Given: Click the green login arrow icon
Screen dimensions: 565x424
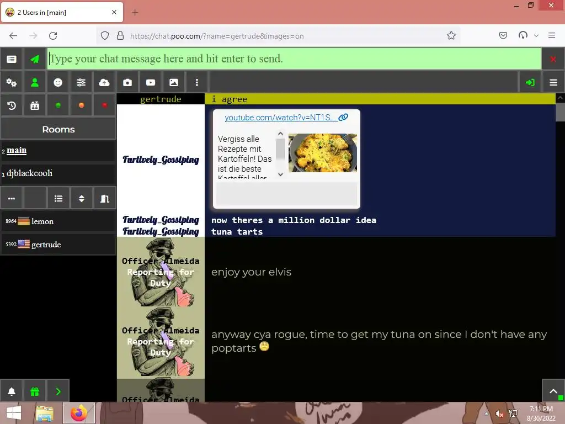Looking at the screenshot, I should pos(530,83).
